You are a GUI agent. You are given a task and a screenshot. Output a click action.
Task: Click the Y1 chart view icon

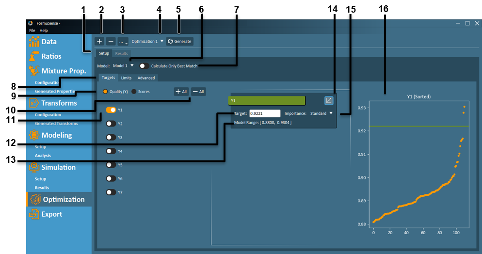pos(329,100)
